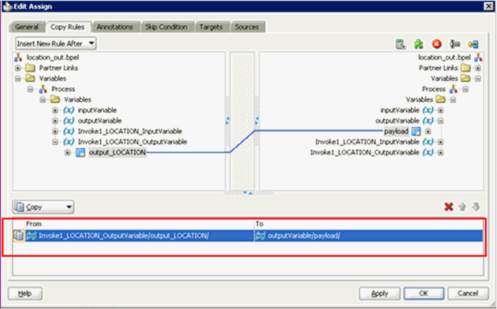Expand output_LOCATION node in left tree
The height and width of the screenshot is (309, 497).
(x=68, y=152)
